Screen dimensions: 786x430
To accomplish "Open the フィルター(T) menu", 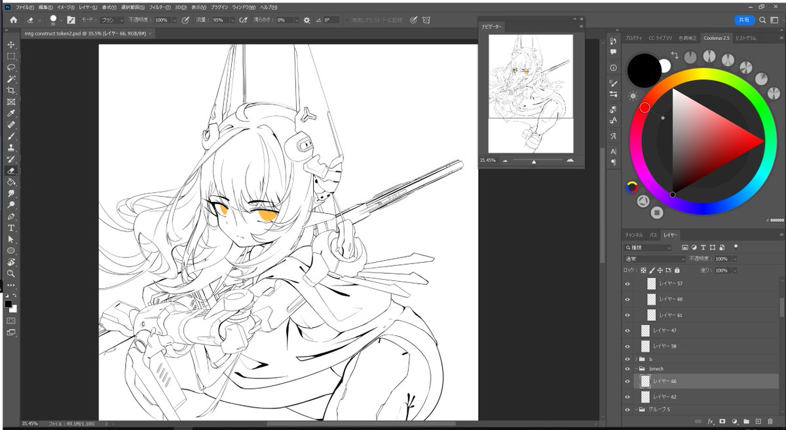I will click(x=159, y=7).
